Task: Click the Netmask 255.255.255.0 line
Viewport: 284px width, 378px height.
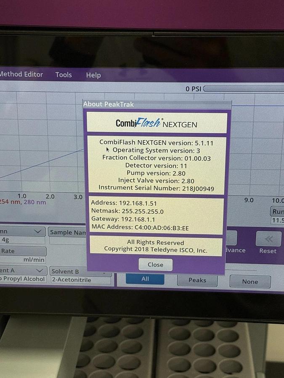Action: (x=127, y=211)
